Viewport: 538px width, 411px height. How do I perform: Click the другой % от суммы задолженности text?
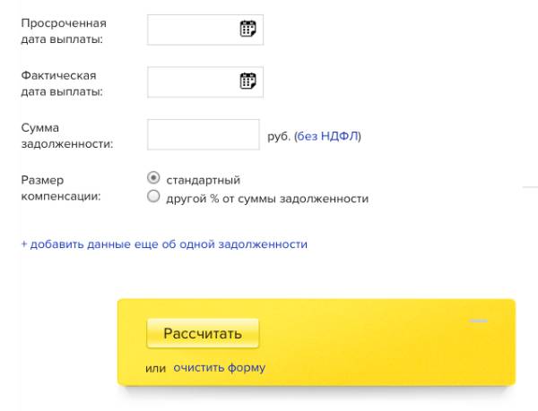tap(267, 199)
